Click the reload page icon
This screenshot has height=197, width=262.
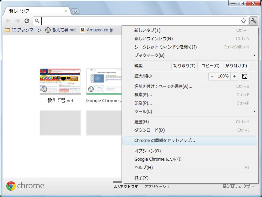pos(27,21)
